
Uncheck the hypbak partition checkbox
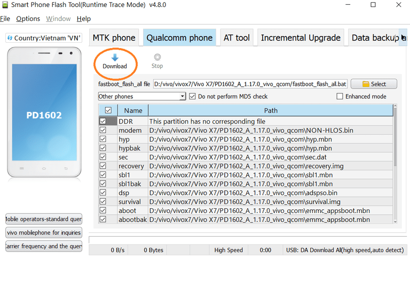pyautogui.click(x=102, y=148)
